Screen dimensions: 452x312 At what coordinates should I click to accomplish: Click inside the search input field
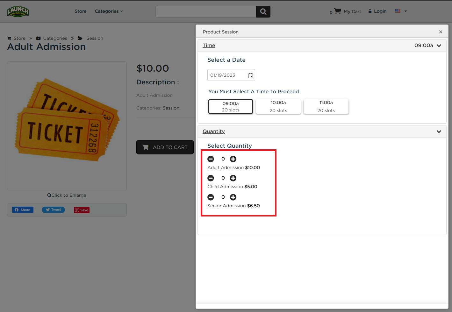pyautogui.click(x=205, y=11)
